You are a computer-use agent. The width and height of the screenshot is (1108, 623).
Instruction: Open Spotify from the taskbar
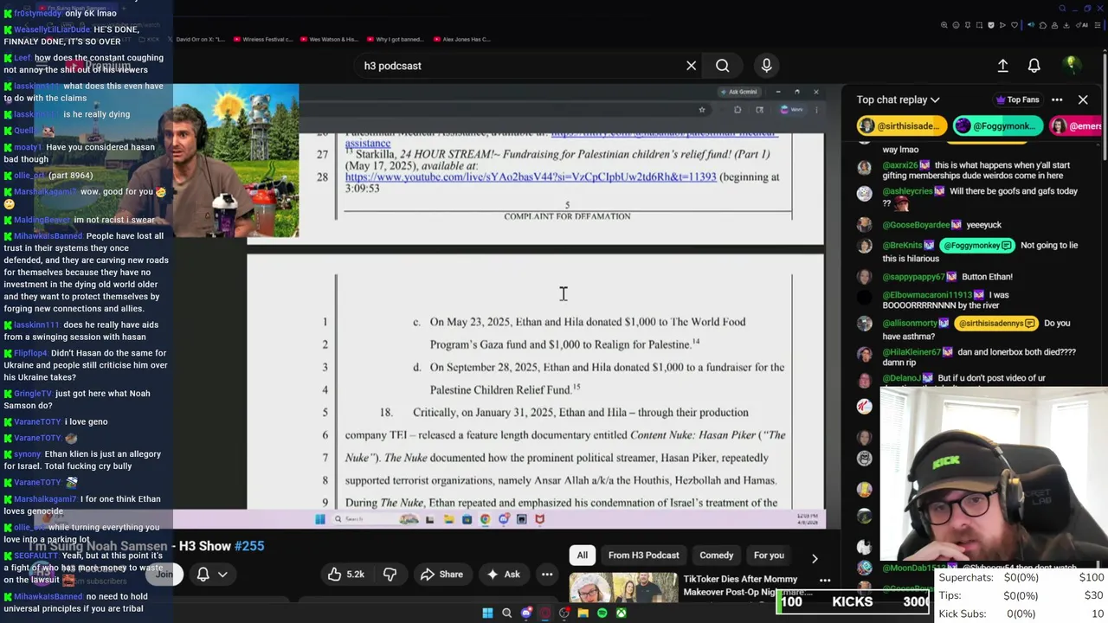pos(602,613)
